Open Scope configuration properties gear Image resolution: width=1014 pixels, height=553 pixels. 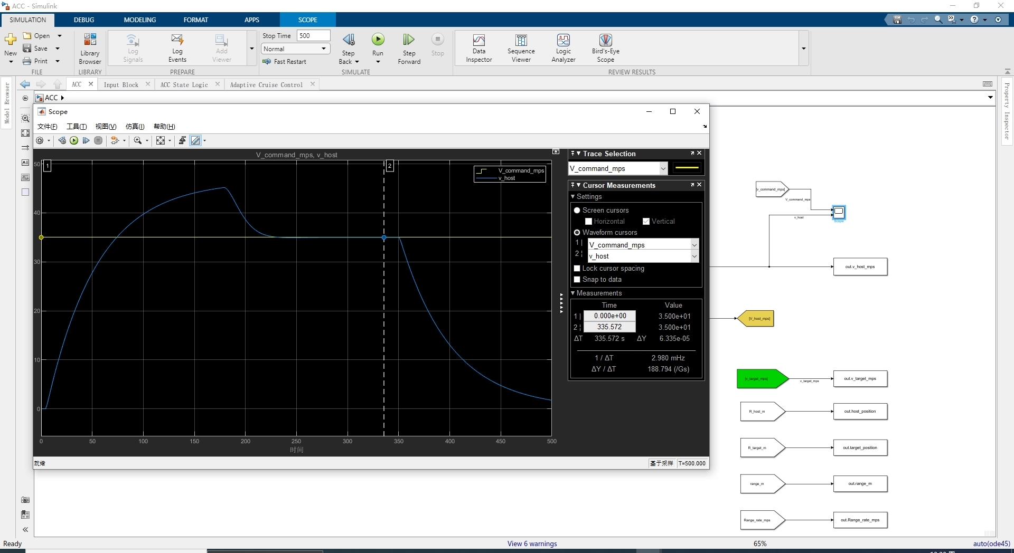40,140
